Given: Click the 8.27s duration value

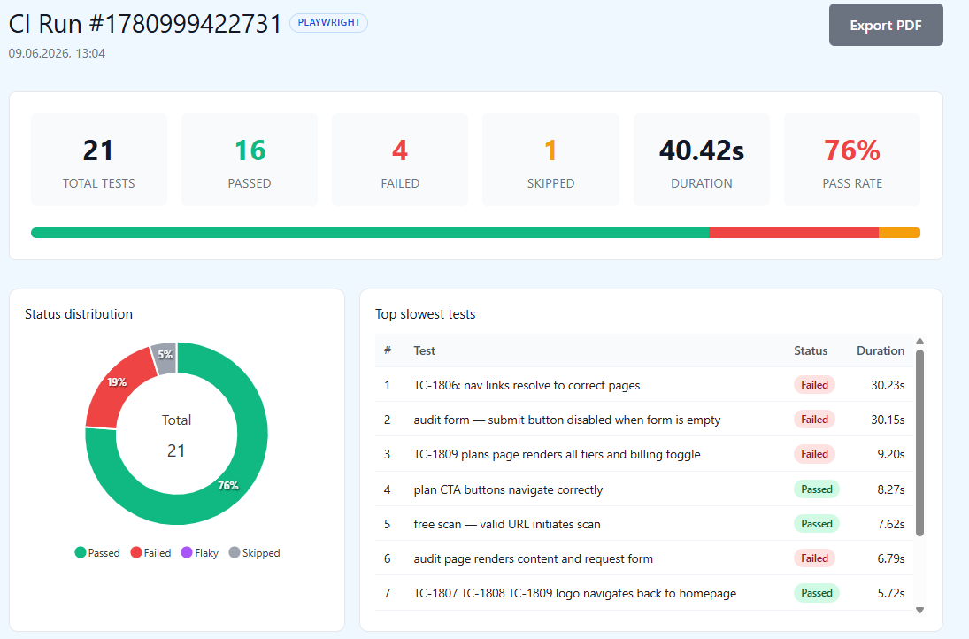Looking at the screenshot, I should 891,489.
